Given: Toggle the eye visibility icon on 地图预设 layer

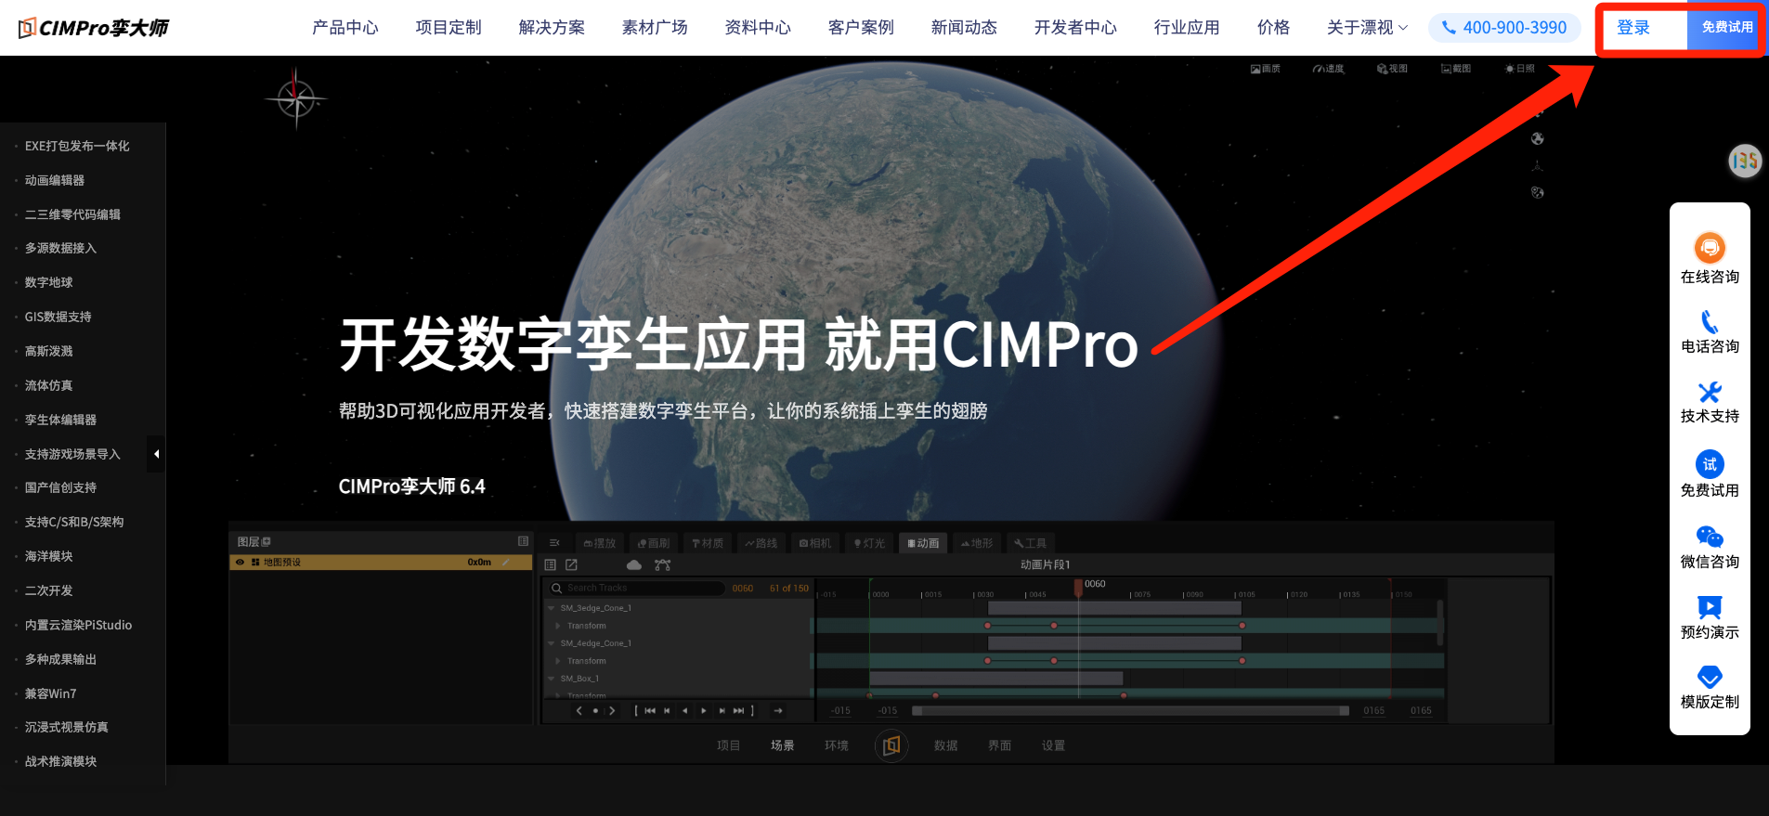Looking at the screenshot, I should pyautogui.click(x=240, y=563).
